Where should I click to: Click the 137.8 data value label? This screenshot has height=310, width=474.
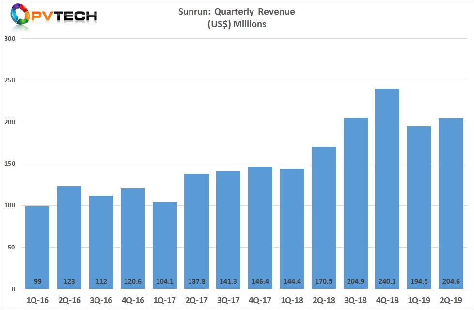coord(196,281)
